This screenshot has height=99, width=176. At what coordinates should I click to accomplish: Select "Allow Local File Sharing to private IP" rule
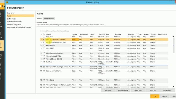[x=59, y=67]
